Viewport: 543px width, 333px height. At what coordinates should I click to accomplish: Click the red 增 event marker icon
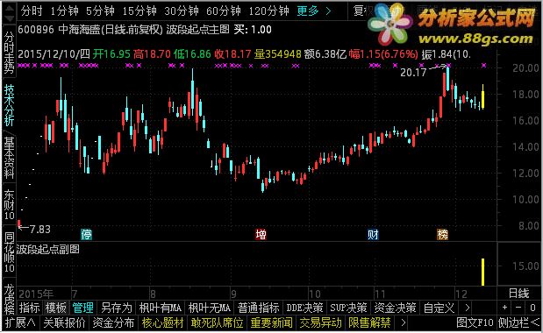[x=261, y=235]
